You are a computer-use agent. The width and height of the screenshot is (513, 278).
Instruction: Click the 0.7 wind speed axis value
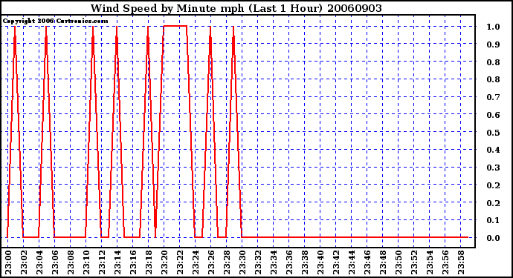point(493,97)
